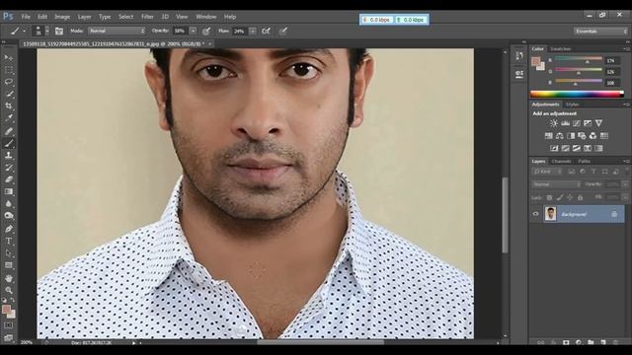Open Color panel options menu
Screen dimensions: 632x355
click(x=626, y=49)
